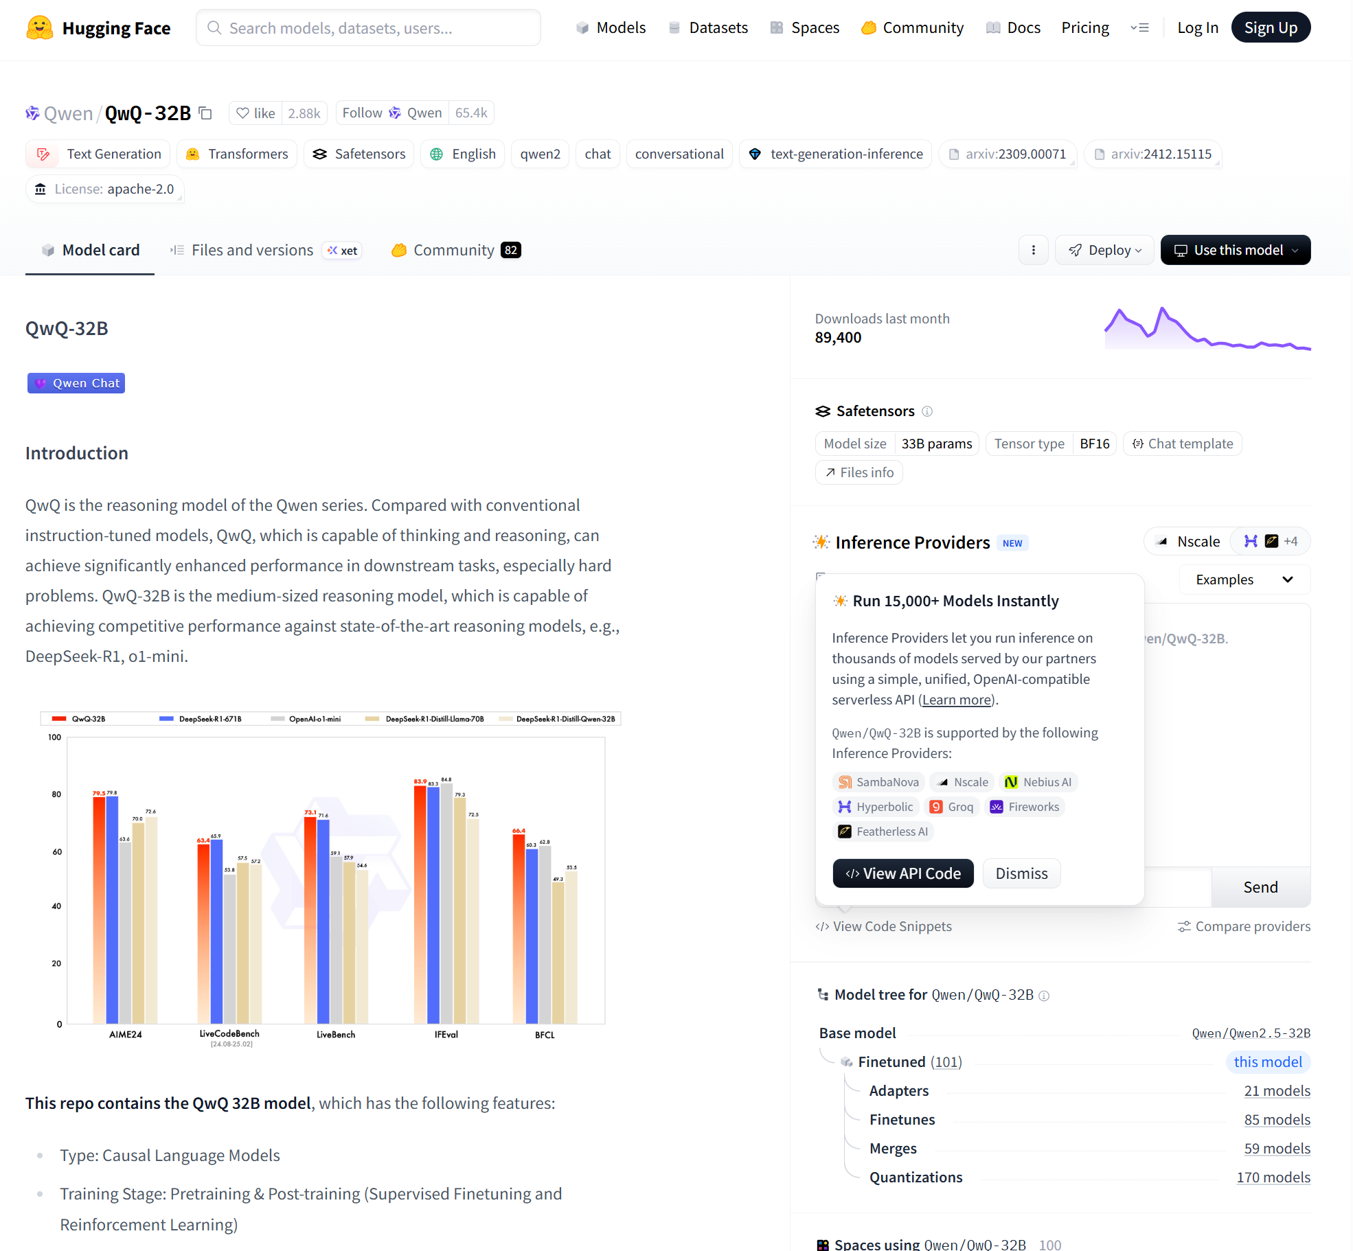The height and width of the screenshot is (1251, 1353).
Task: Click the Sign Up button
Action: click(1271, 27)
